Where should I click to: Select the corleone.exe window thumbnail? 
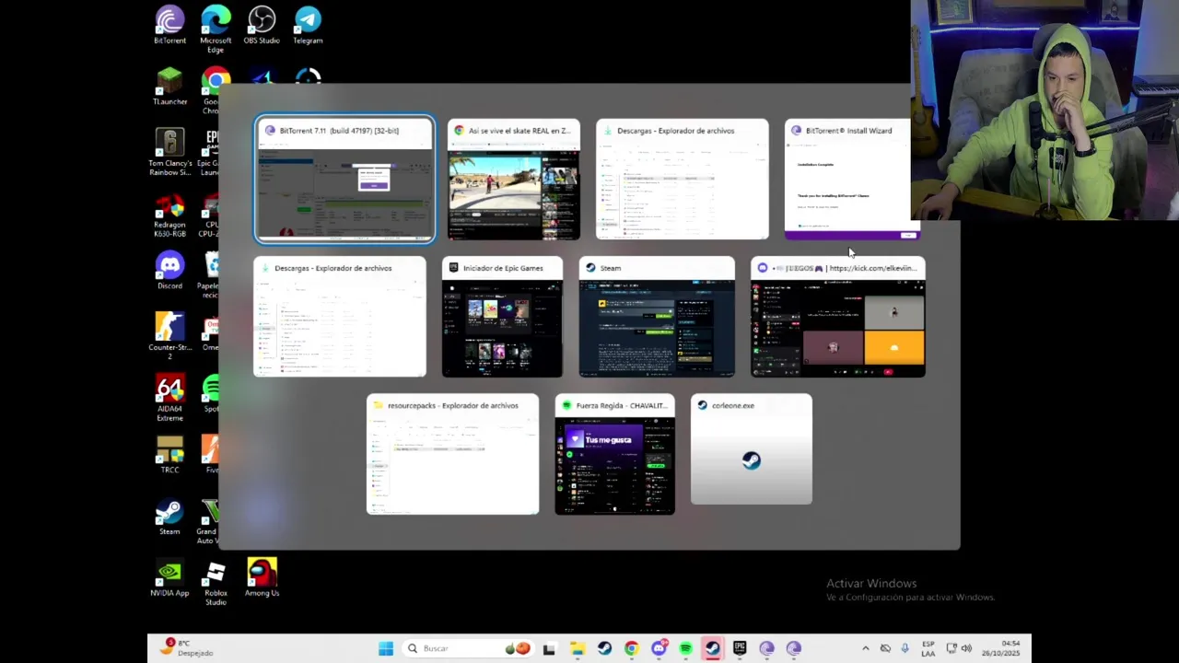(x=752, y=449)
